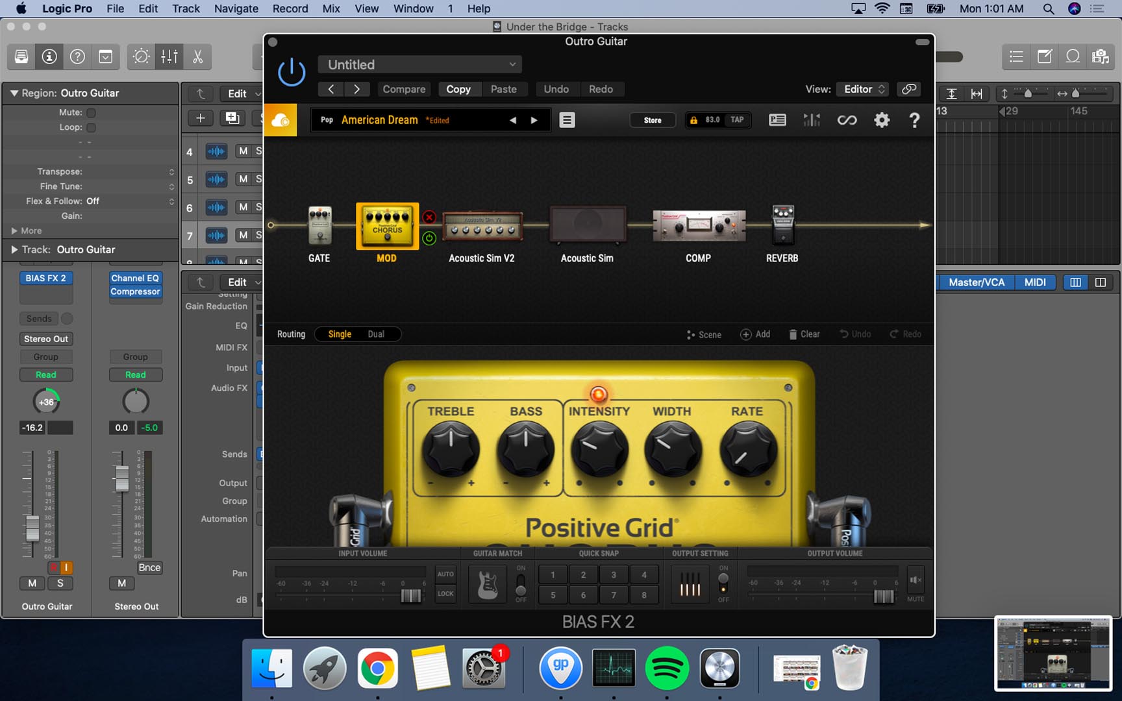The image size is (1122, 701).
Task: Select the CHORUS MOD pedal
Action: click(387, 226)
